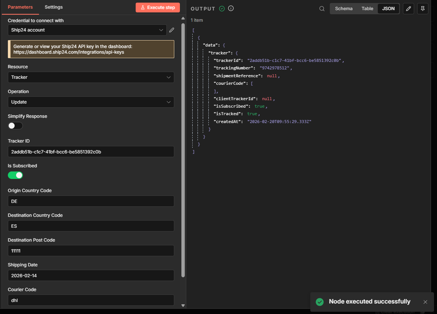Click the OUTPUT panel heading
437x314 pixels.
[203, 9]
